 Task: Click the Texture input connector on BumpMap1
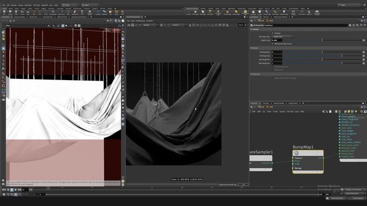coord(293,158)
